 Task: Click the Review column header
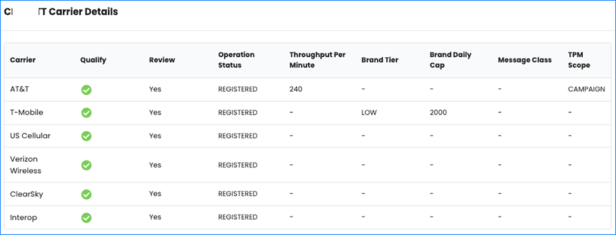162,60
